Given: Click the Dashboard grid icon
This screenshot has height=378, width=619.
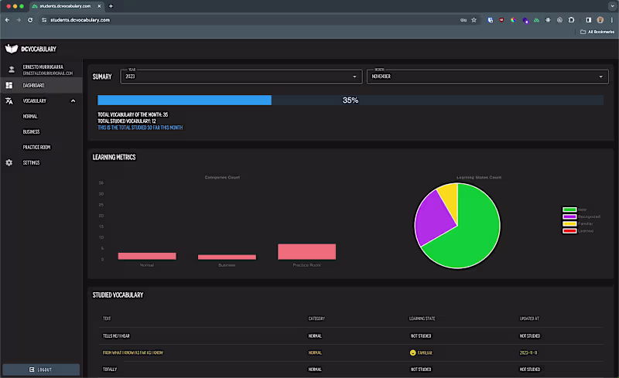Looking at the screenshot, I should pyautogui.click(x=9, y=85).
